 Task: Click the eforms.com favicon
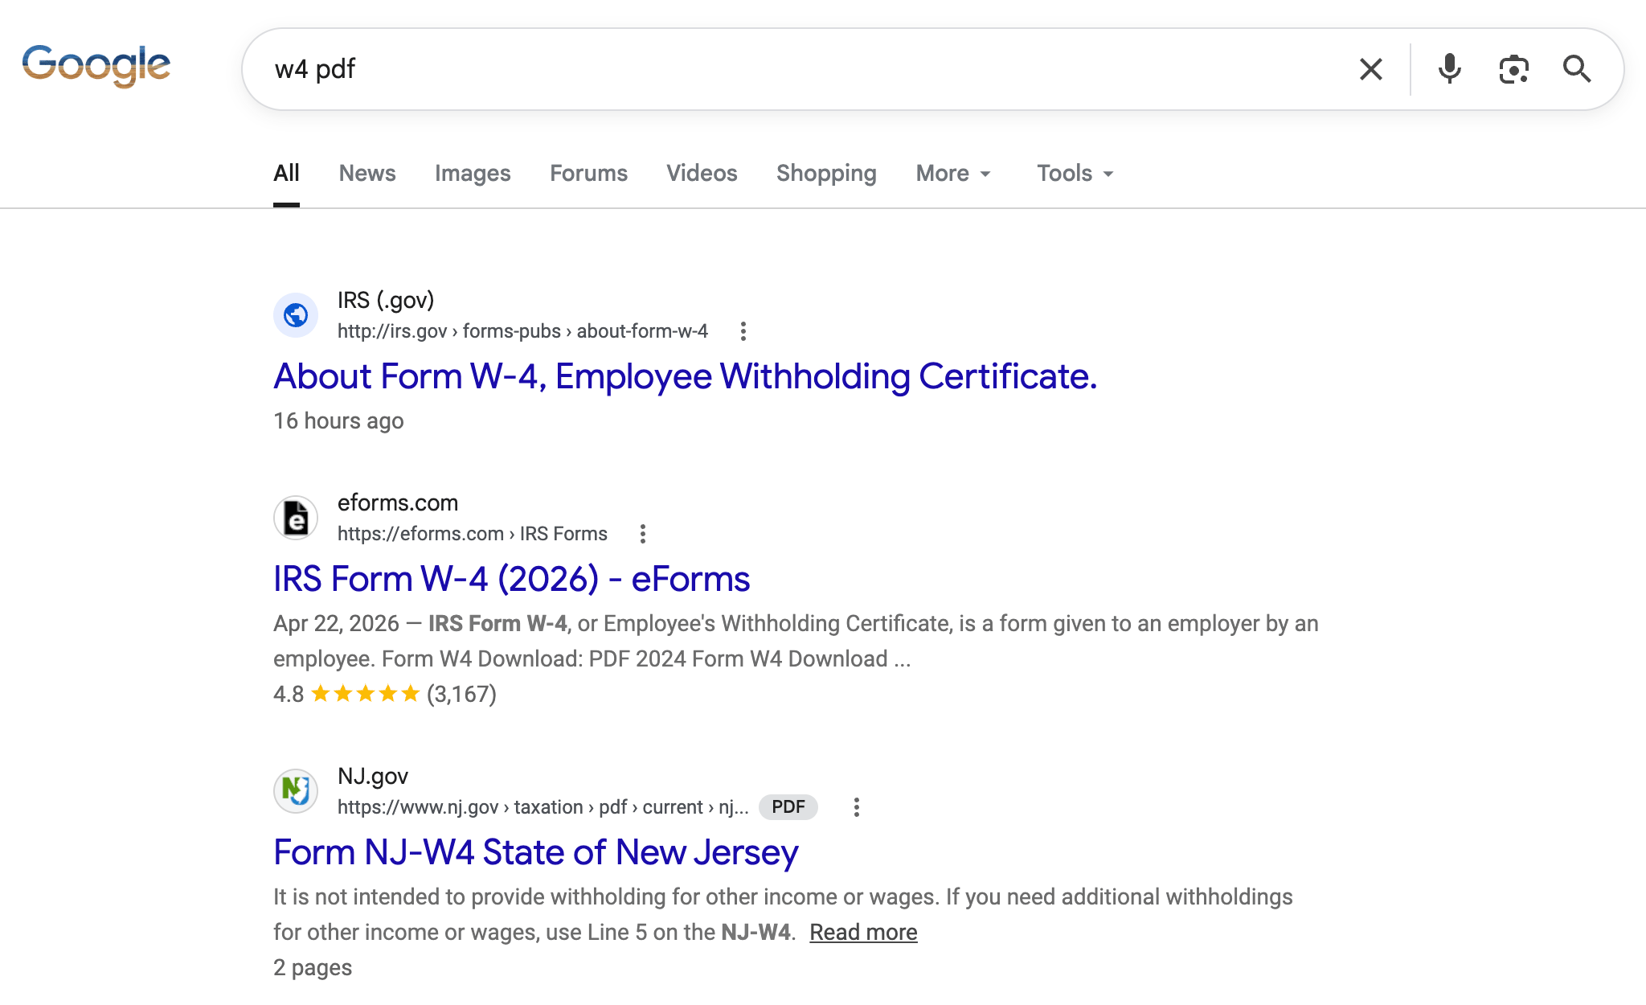pyautogui.click(x=296, y=518)
